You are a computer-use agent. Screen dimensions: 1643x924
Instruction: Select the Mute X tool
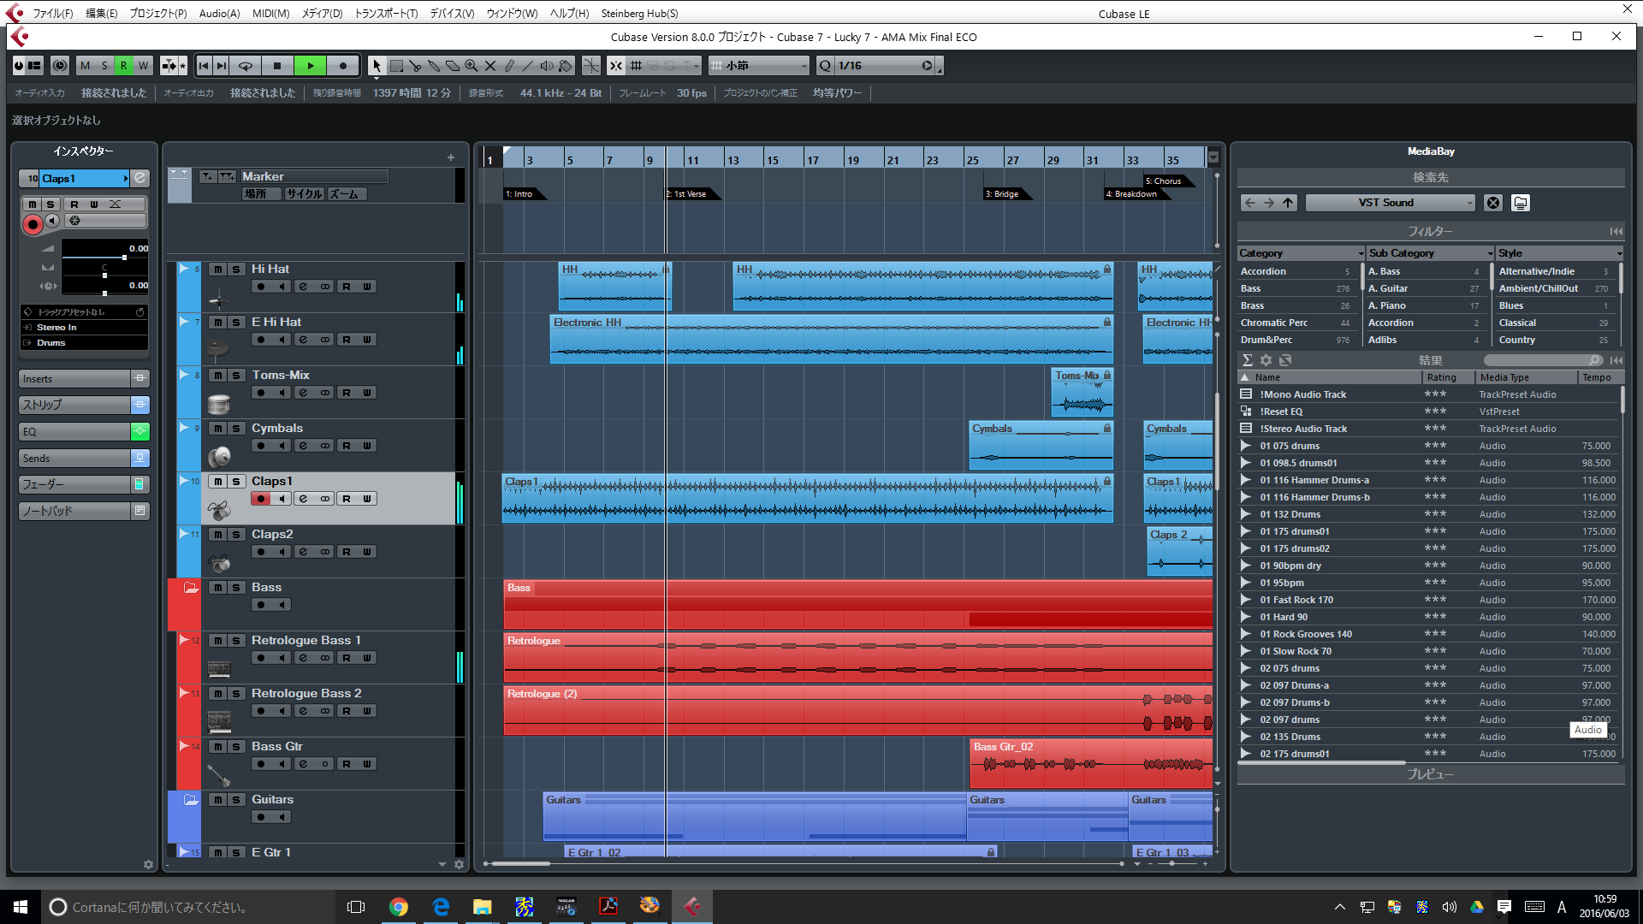click(490, 66)
